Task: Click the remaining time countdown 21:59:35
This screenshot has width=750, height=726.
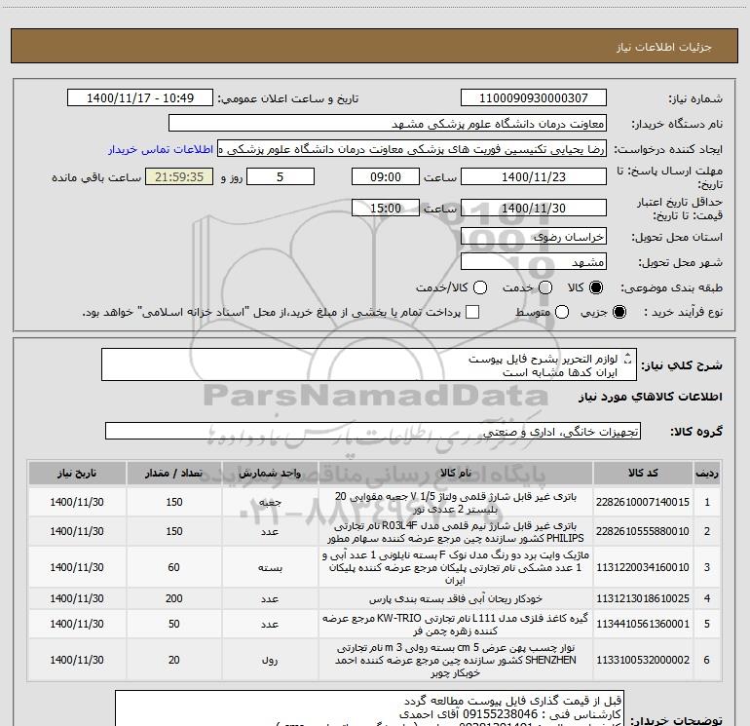Action: (179, 176)
